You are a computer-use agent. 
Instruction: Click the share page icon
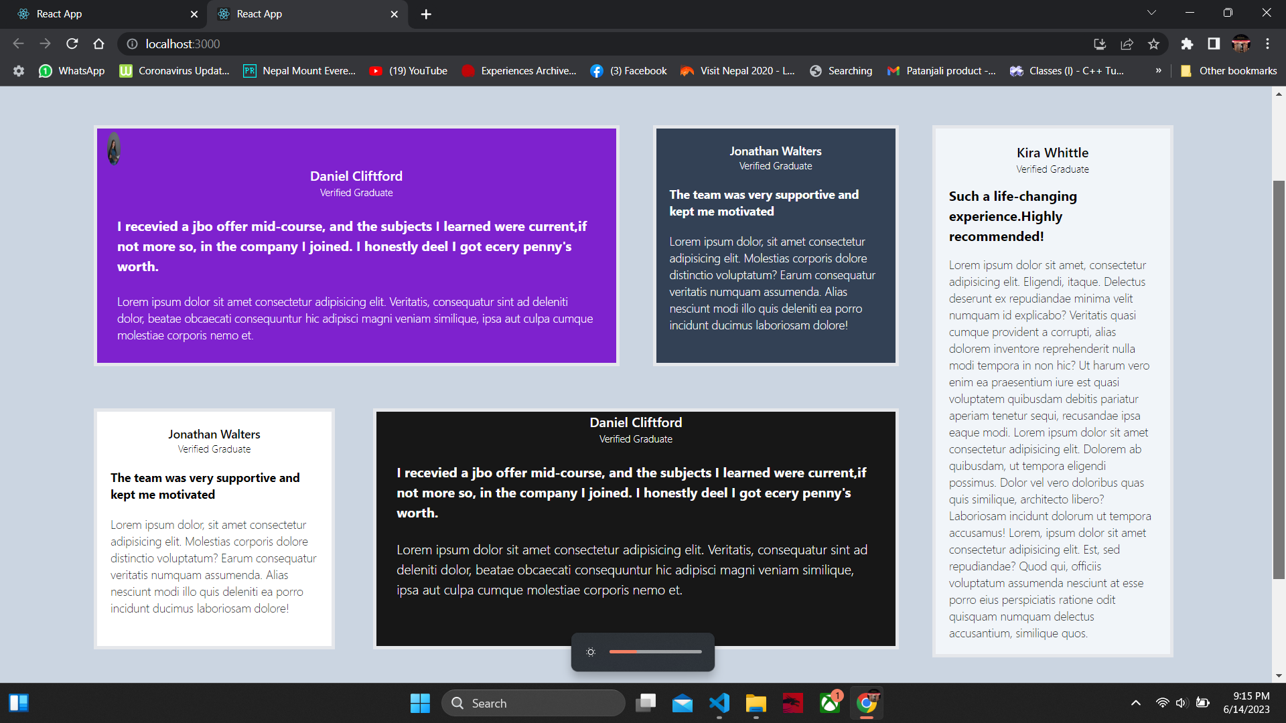click(1127, 44)
